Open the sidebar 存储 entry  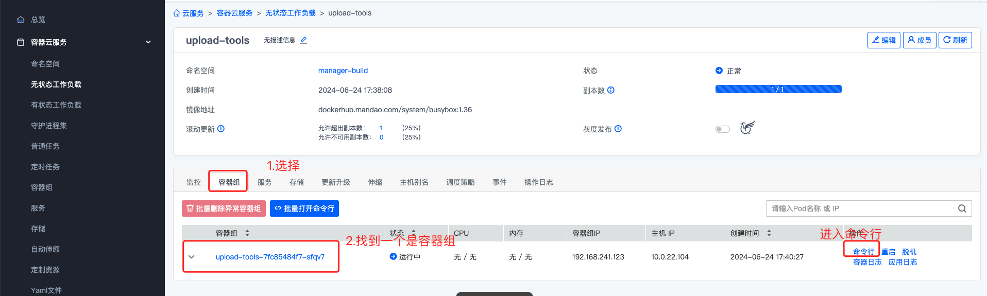[x=38, y=229]
